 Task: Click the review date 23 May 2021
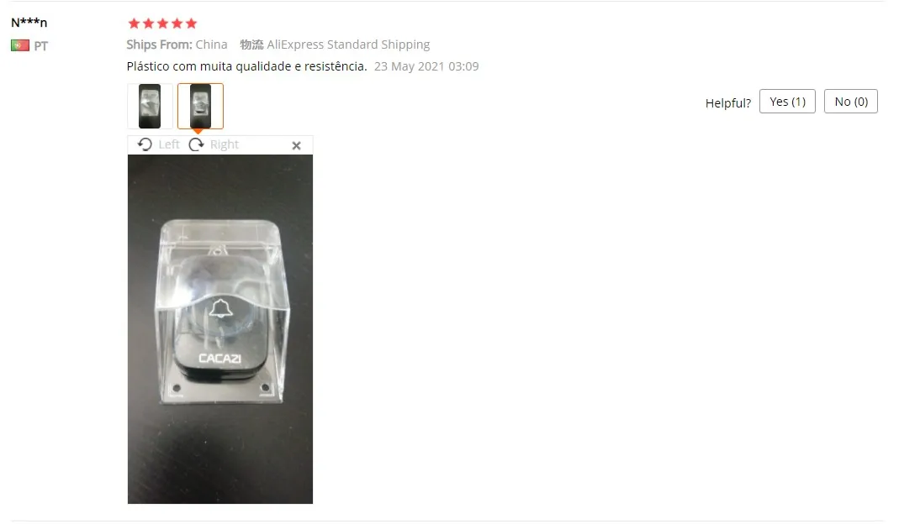tap(410, 66)
